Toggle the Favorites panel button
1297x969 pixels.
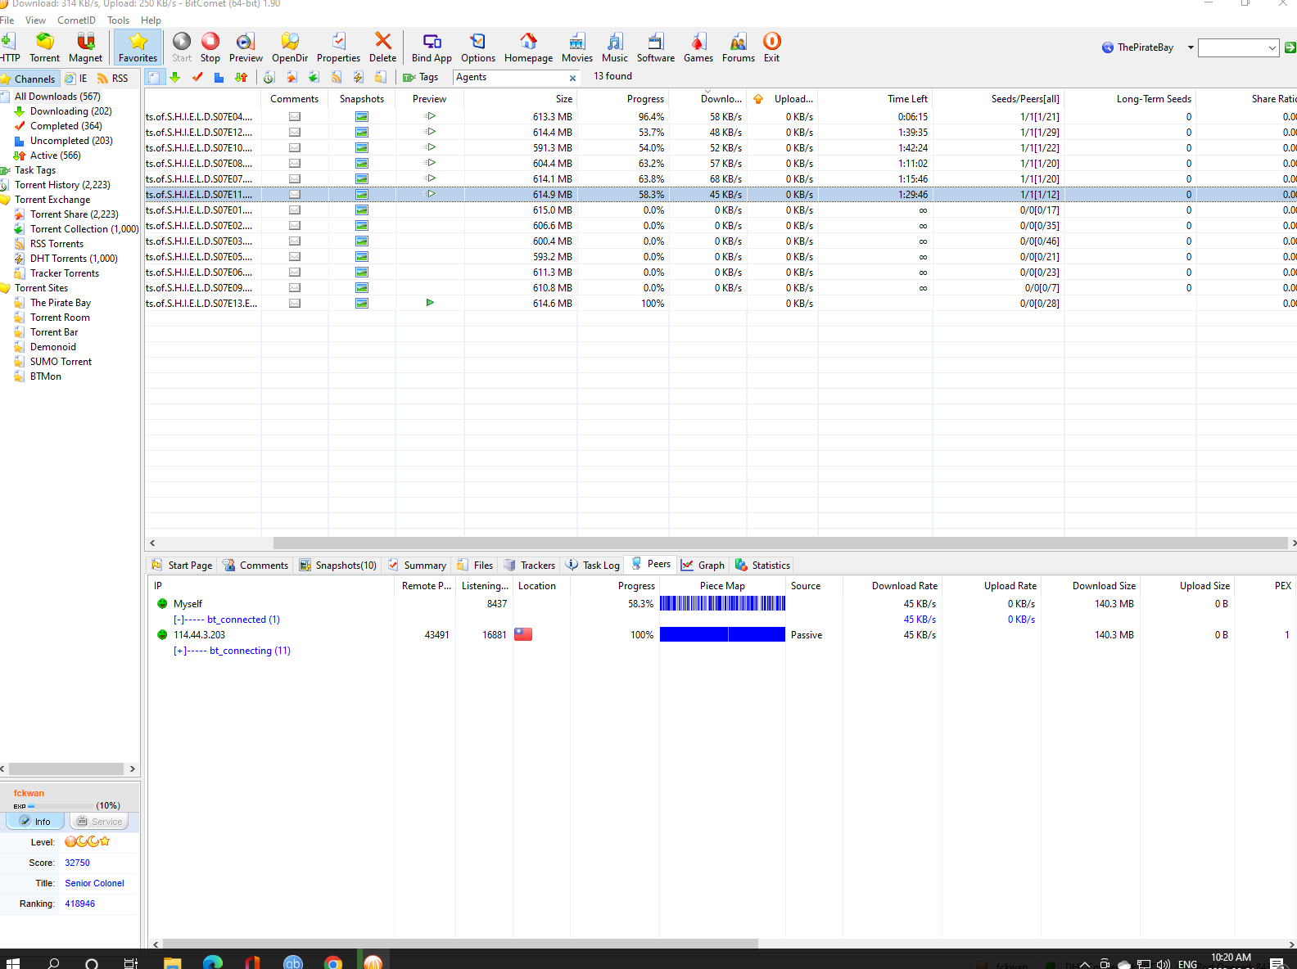coord(138,47)
